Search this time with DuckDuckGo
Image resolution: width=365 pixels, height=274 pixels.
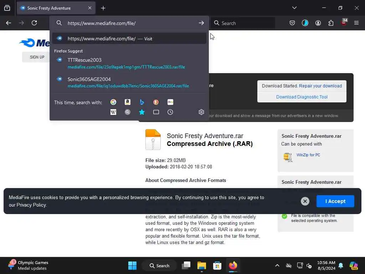pos(156,102)
